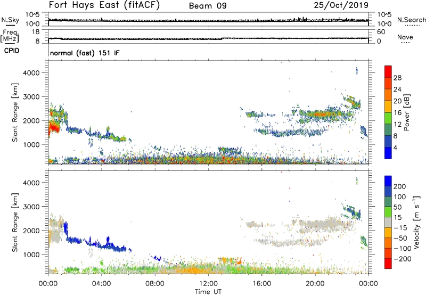Select the 'N.Sky' legend label
Viewport: 426px width, 295px height.
click(10, 20)
